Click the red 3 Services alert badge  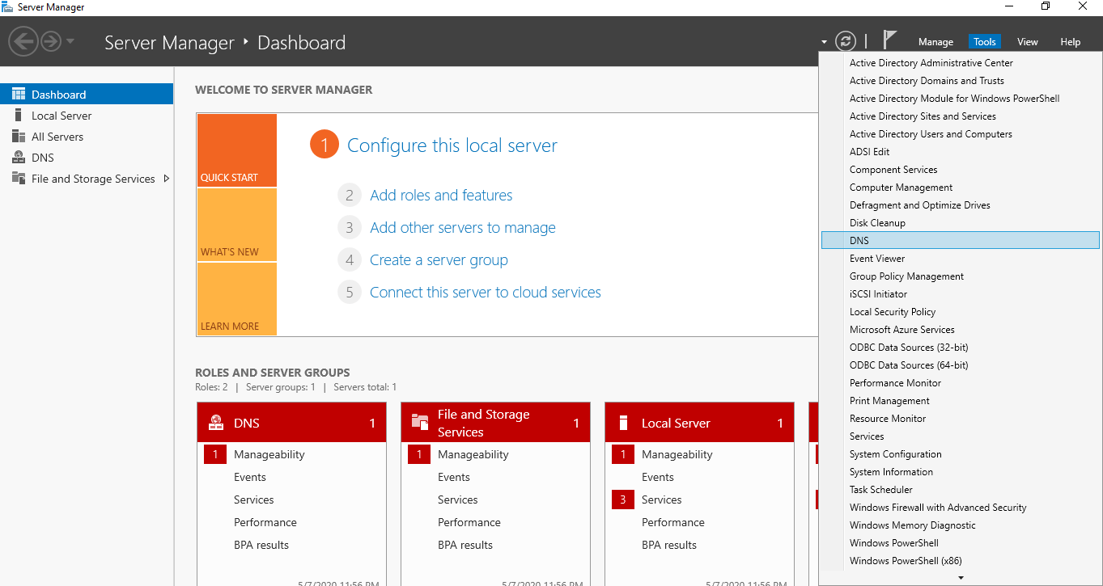[622, 500]
